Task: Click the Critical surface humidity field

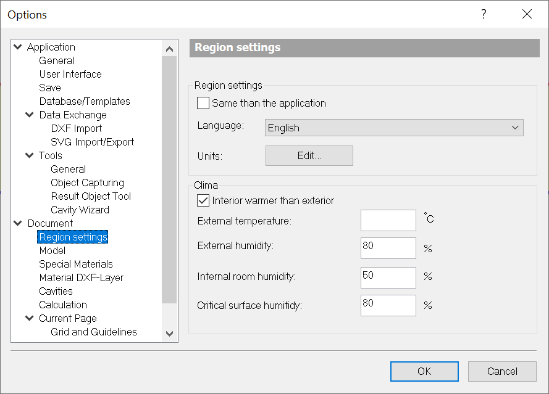Action: (388, 306)
